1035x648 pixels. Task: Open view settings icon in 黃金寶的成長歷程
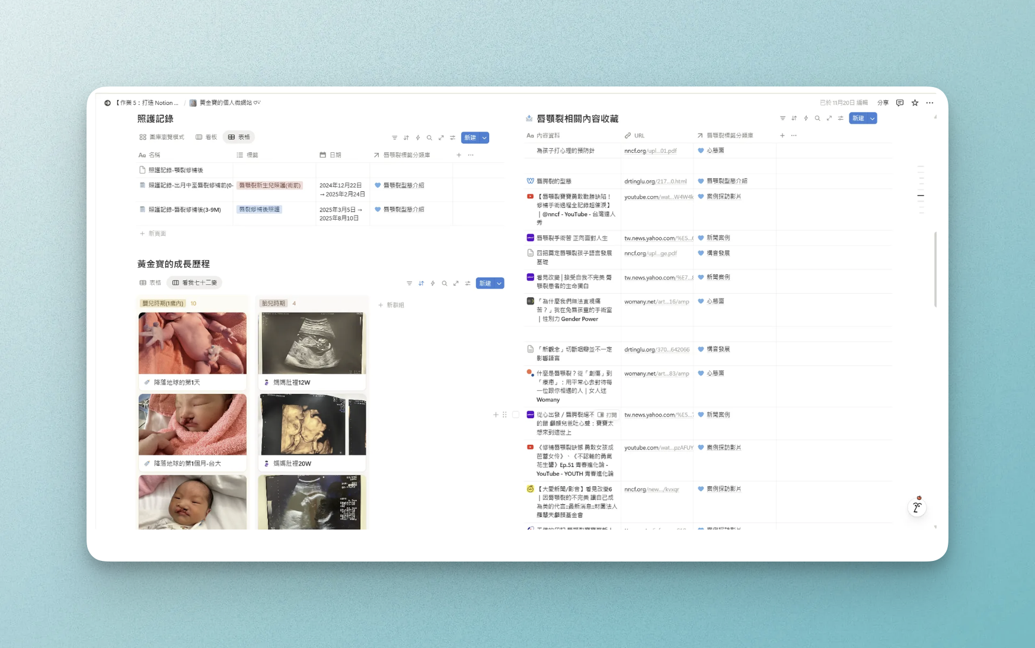tap(468, 284)
